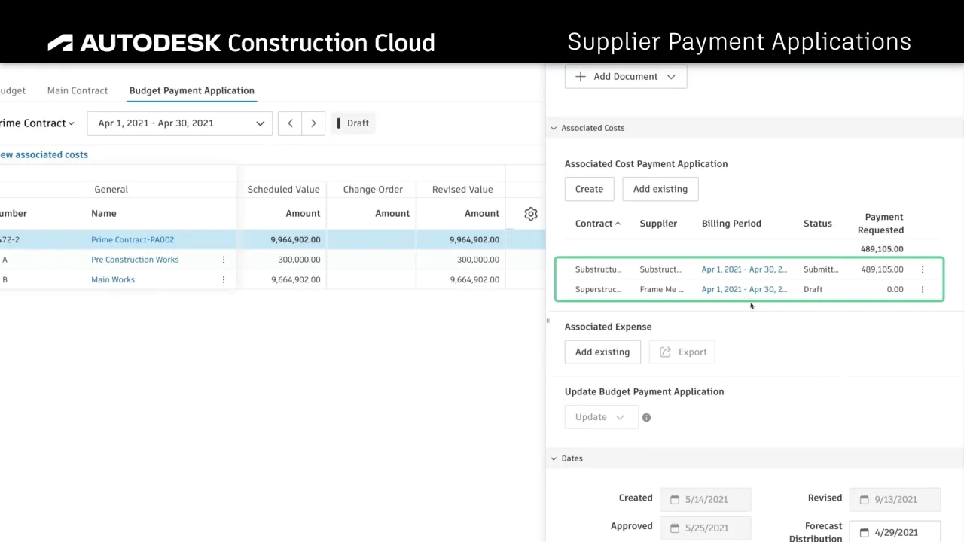Open billing period Apr 1 - Apr 30 dropdown
Viewport: 964px width, 542px height.
point(180,123)
